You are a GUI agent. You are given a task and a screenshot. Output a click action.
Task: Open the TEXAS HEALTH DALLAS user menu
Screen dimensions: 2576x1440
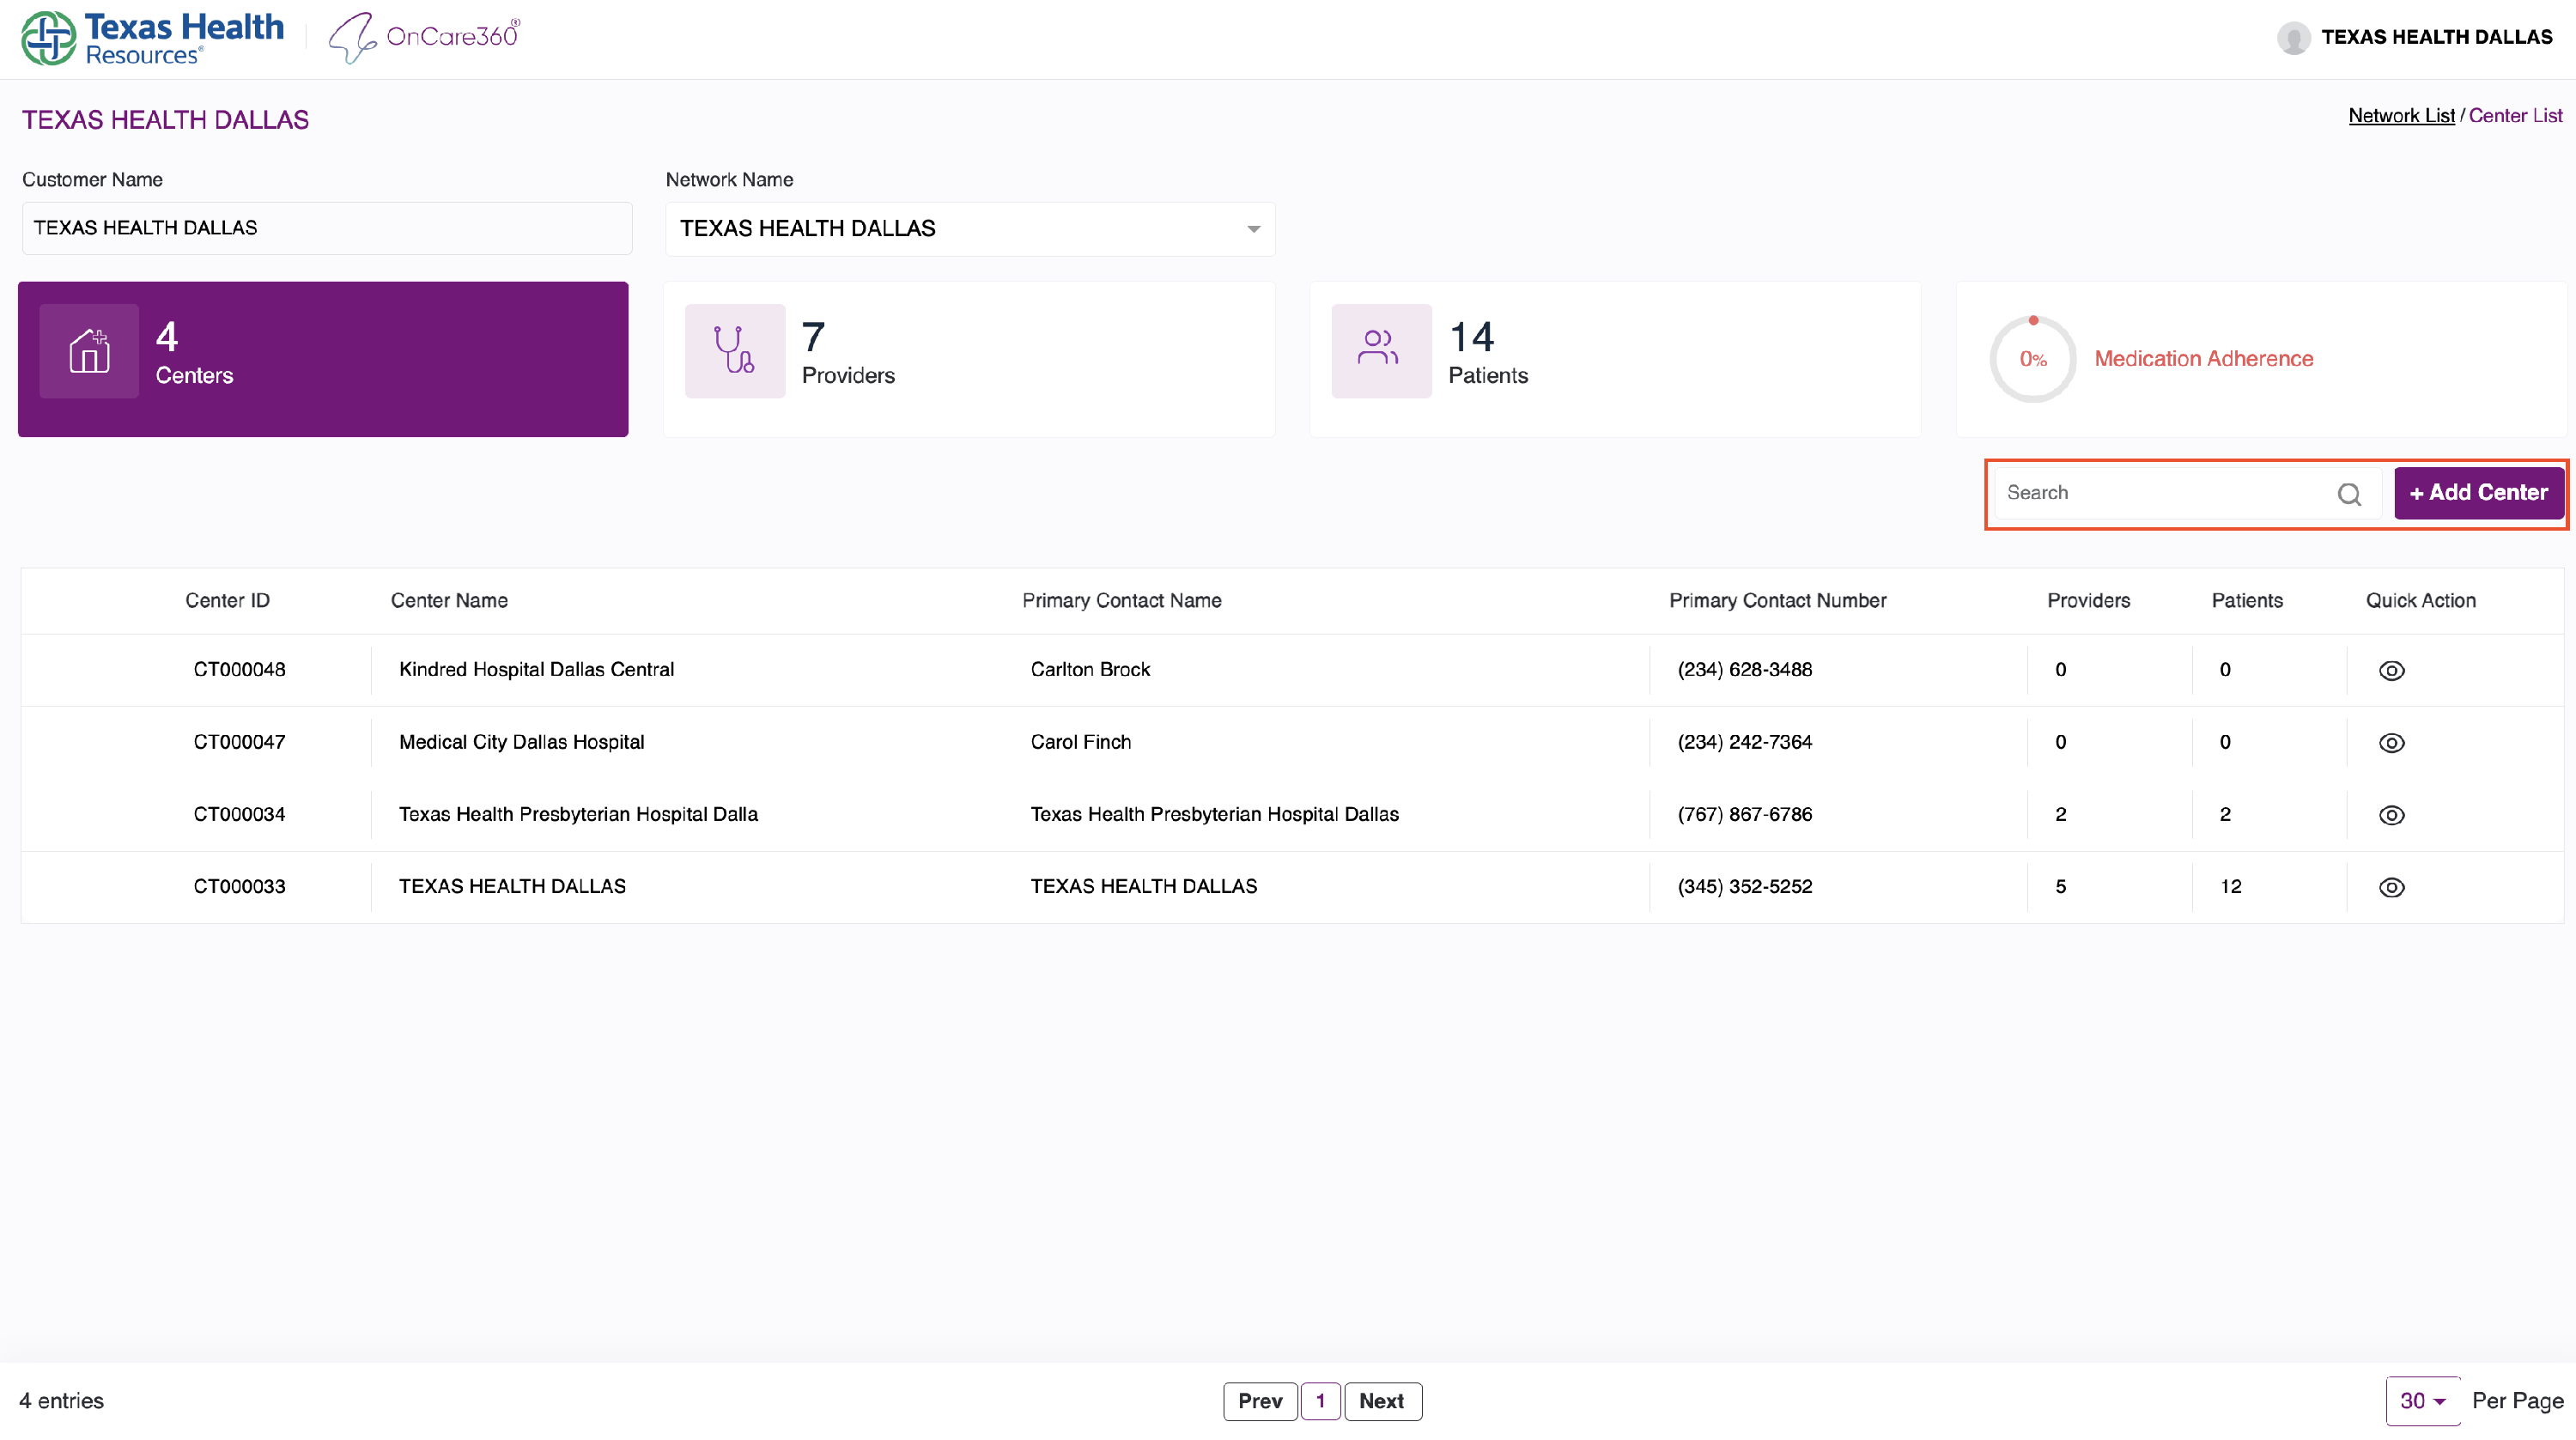(2436, 38)
